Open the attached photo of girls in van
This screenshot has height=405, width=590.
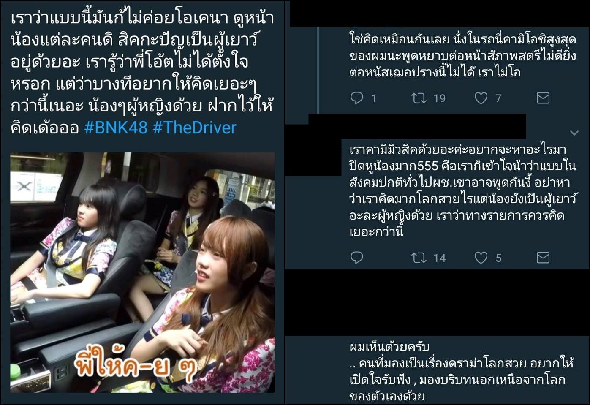point(142,272)
